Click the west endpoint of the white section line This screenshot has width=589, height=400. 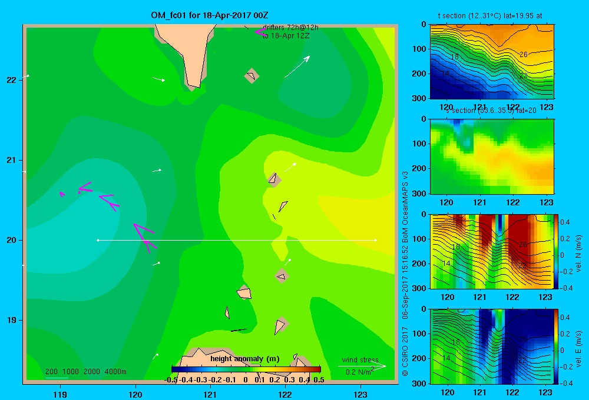coord(98,240)
